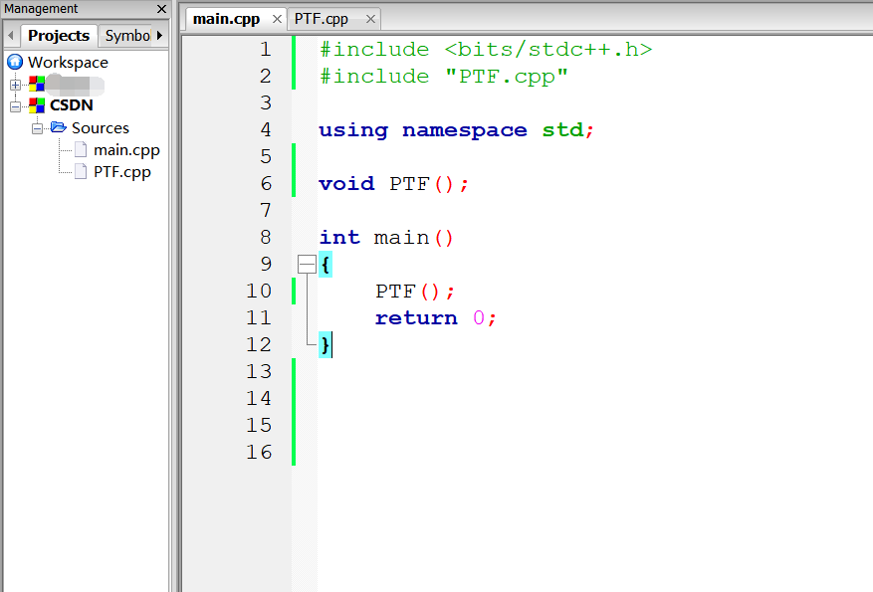The width and height of the screenshot is (873, 592).
Task: Select the CSDN project
Action: (72, 105)
